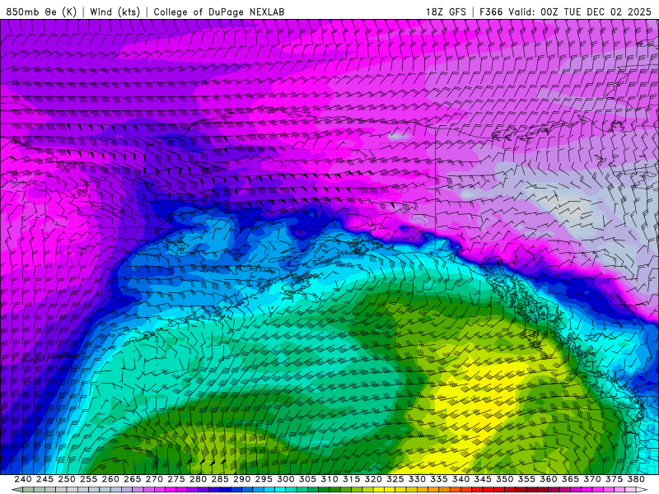Click the "Wind (kts)" header label
The height and width of the screenshot is (494, 659).
(x=115, y=12)
